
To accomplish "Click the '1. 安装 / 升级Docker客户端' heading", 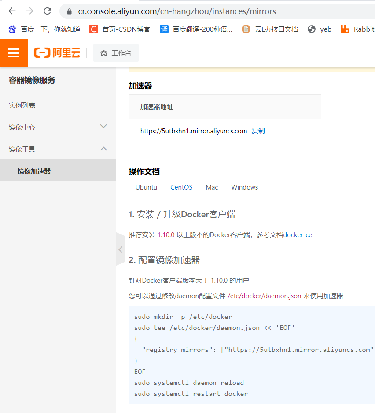I will (182, 214).
